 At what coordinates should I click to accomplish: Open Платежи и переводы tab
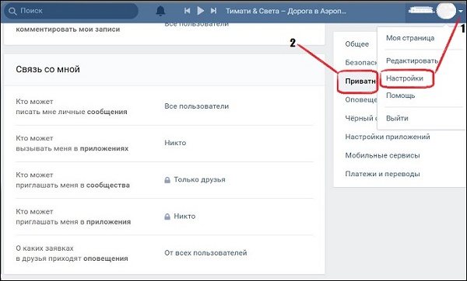pos(382,174)
